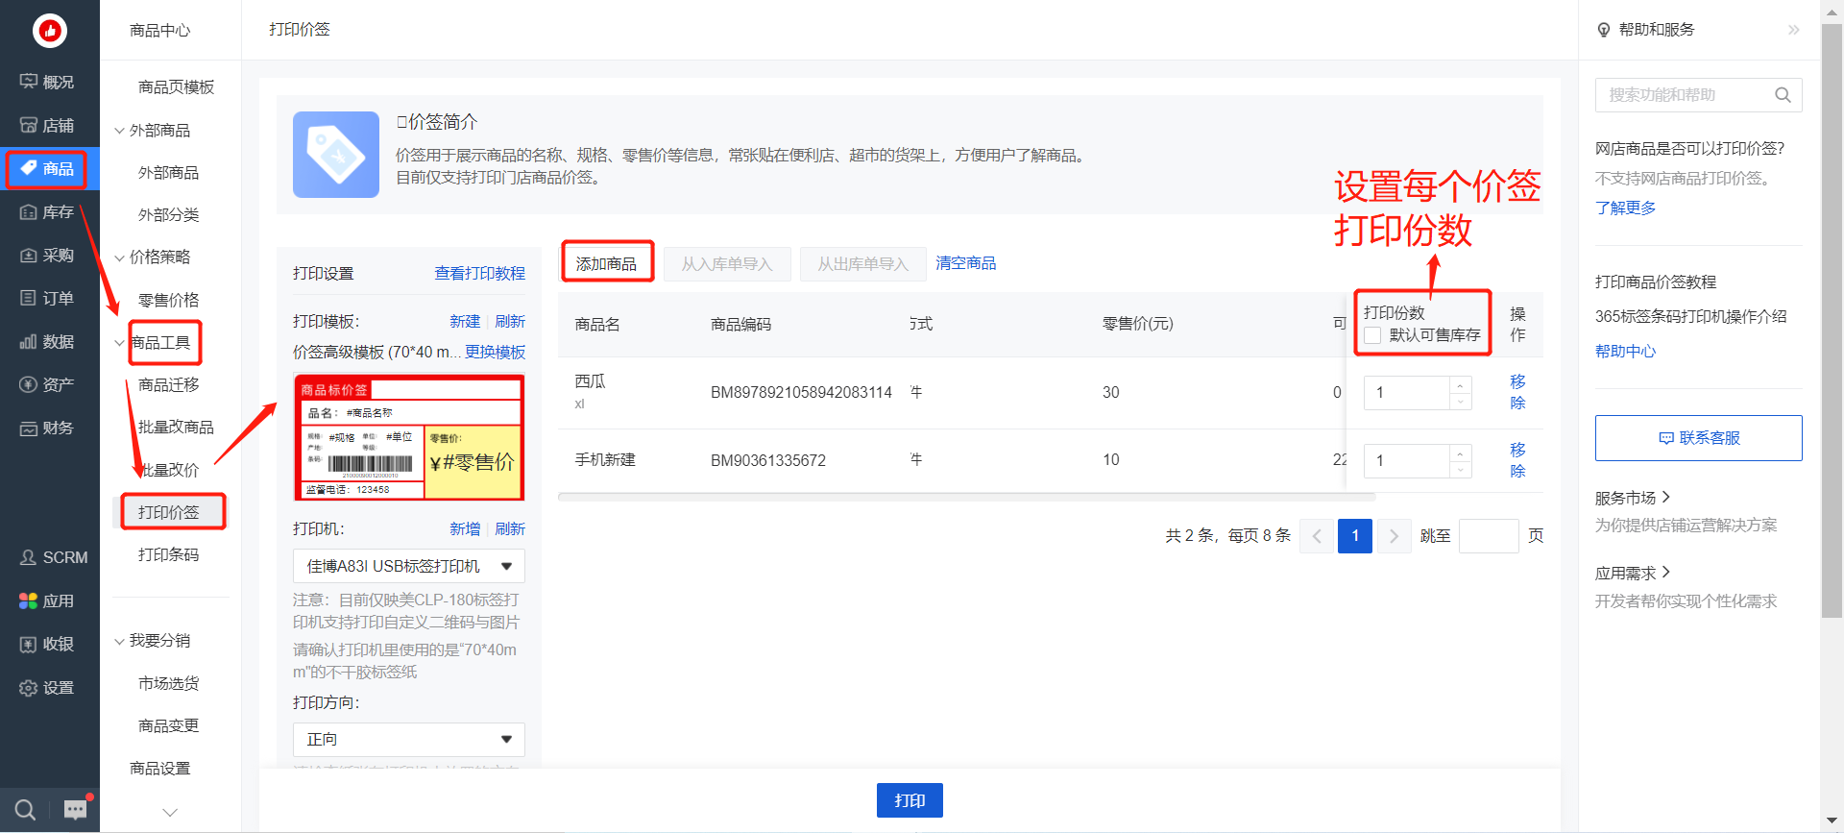Collapse help panel with double-arrow icon
Image resolution: width=1844 pixels, height=833 pixels.
click(1793, 30)
